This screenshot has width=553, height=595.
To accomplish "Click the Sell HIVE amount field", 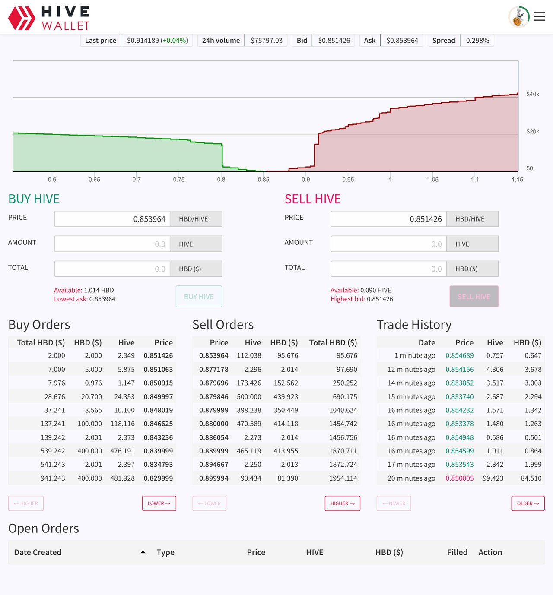I will tap(389, 244).
